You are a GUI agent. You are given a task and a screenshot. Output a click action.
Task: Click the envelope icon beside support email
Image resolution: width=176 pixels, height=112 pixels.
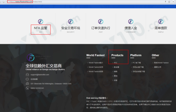click(x=27, y=74)
